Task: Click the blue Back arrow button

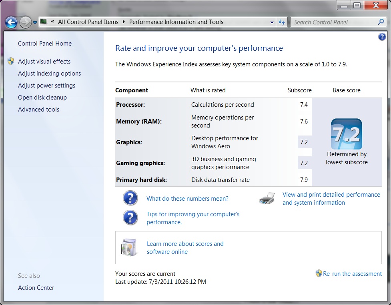Action: (11, 22)
